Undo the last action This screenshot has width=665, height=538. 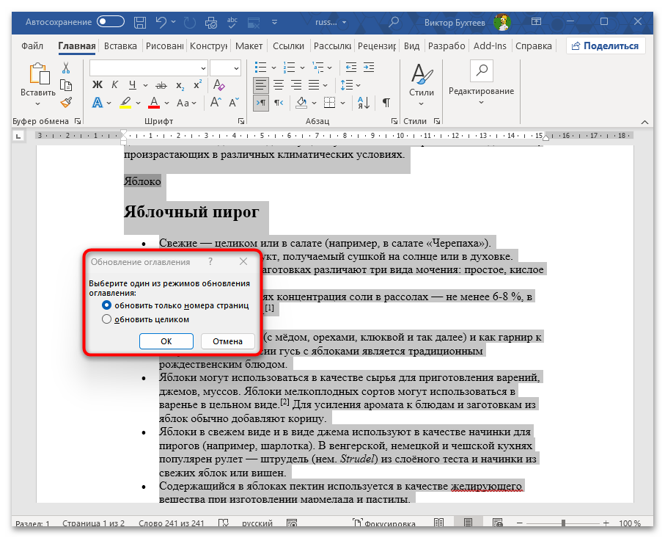point(161,22)
